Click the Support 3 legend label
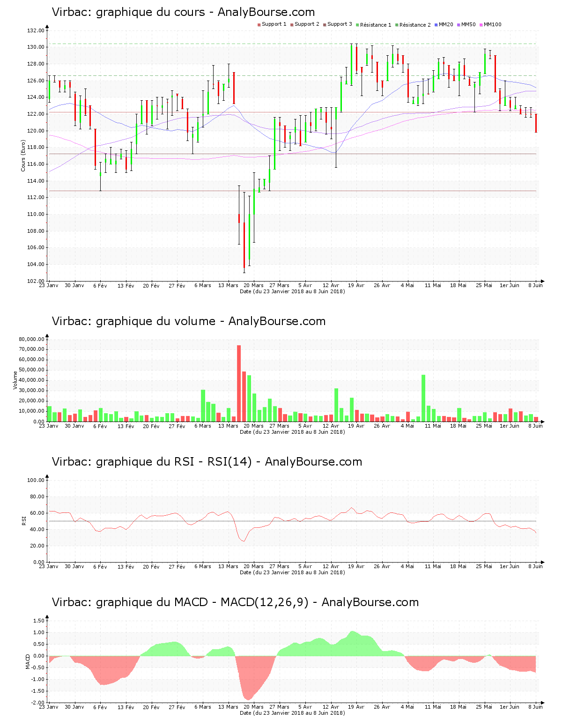The image size is (562, 726). pyautogui.click(x=340, y=24)
